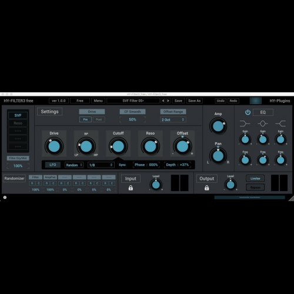Open the 1/8 rate dropdown
This screenshot has height=294, width=294.
pos(101,165)
